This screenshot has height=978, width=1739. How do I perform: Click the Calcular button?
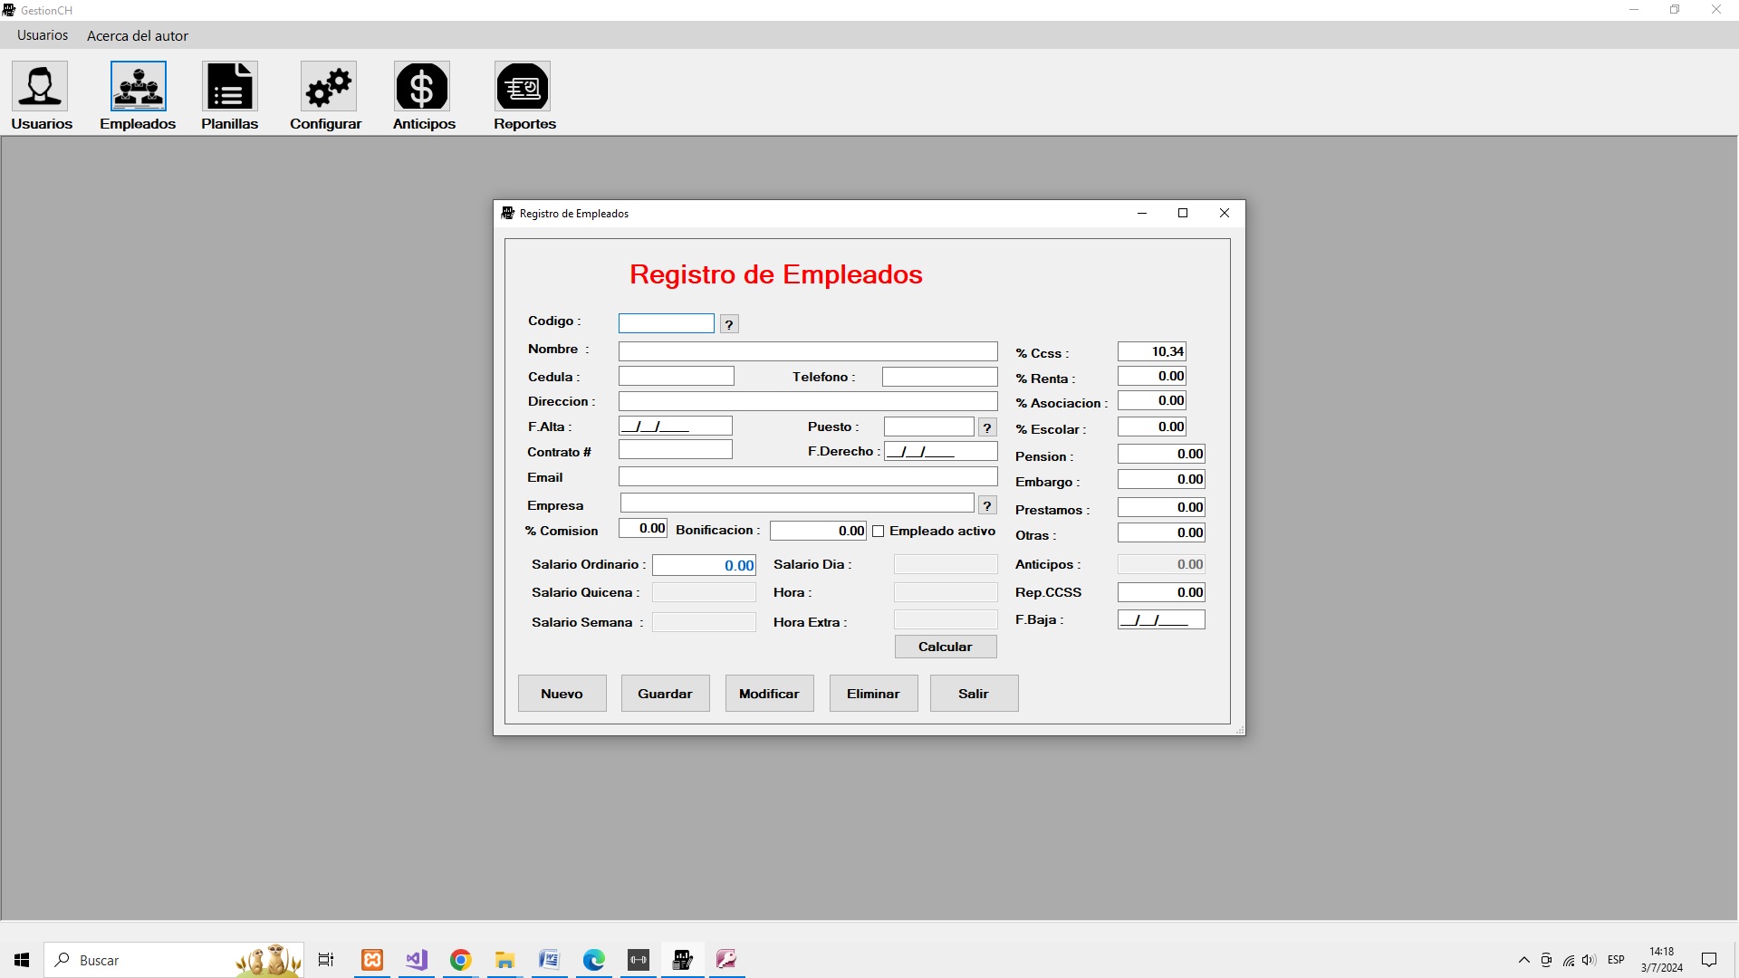tap(946, 647)
